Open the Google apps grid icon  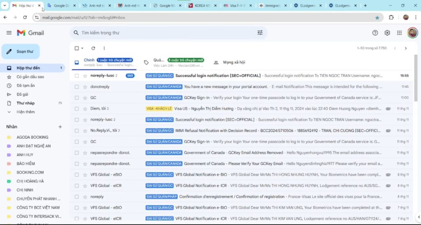click(399, 33)
